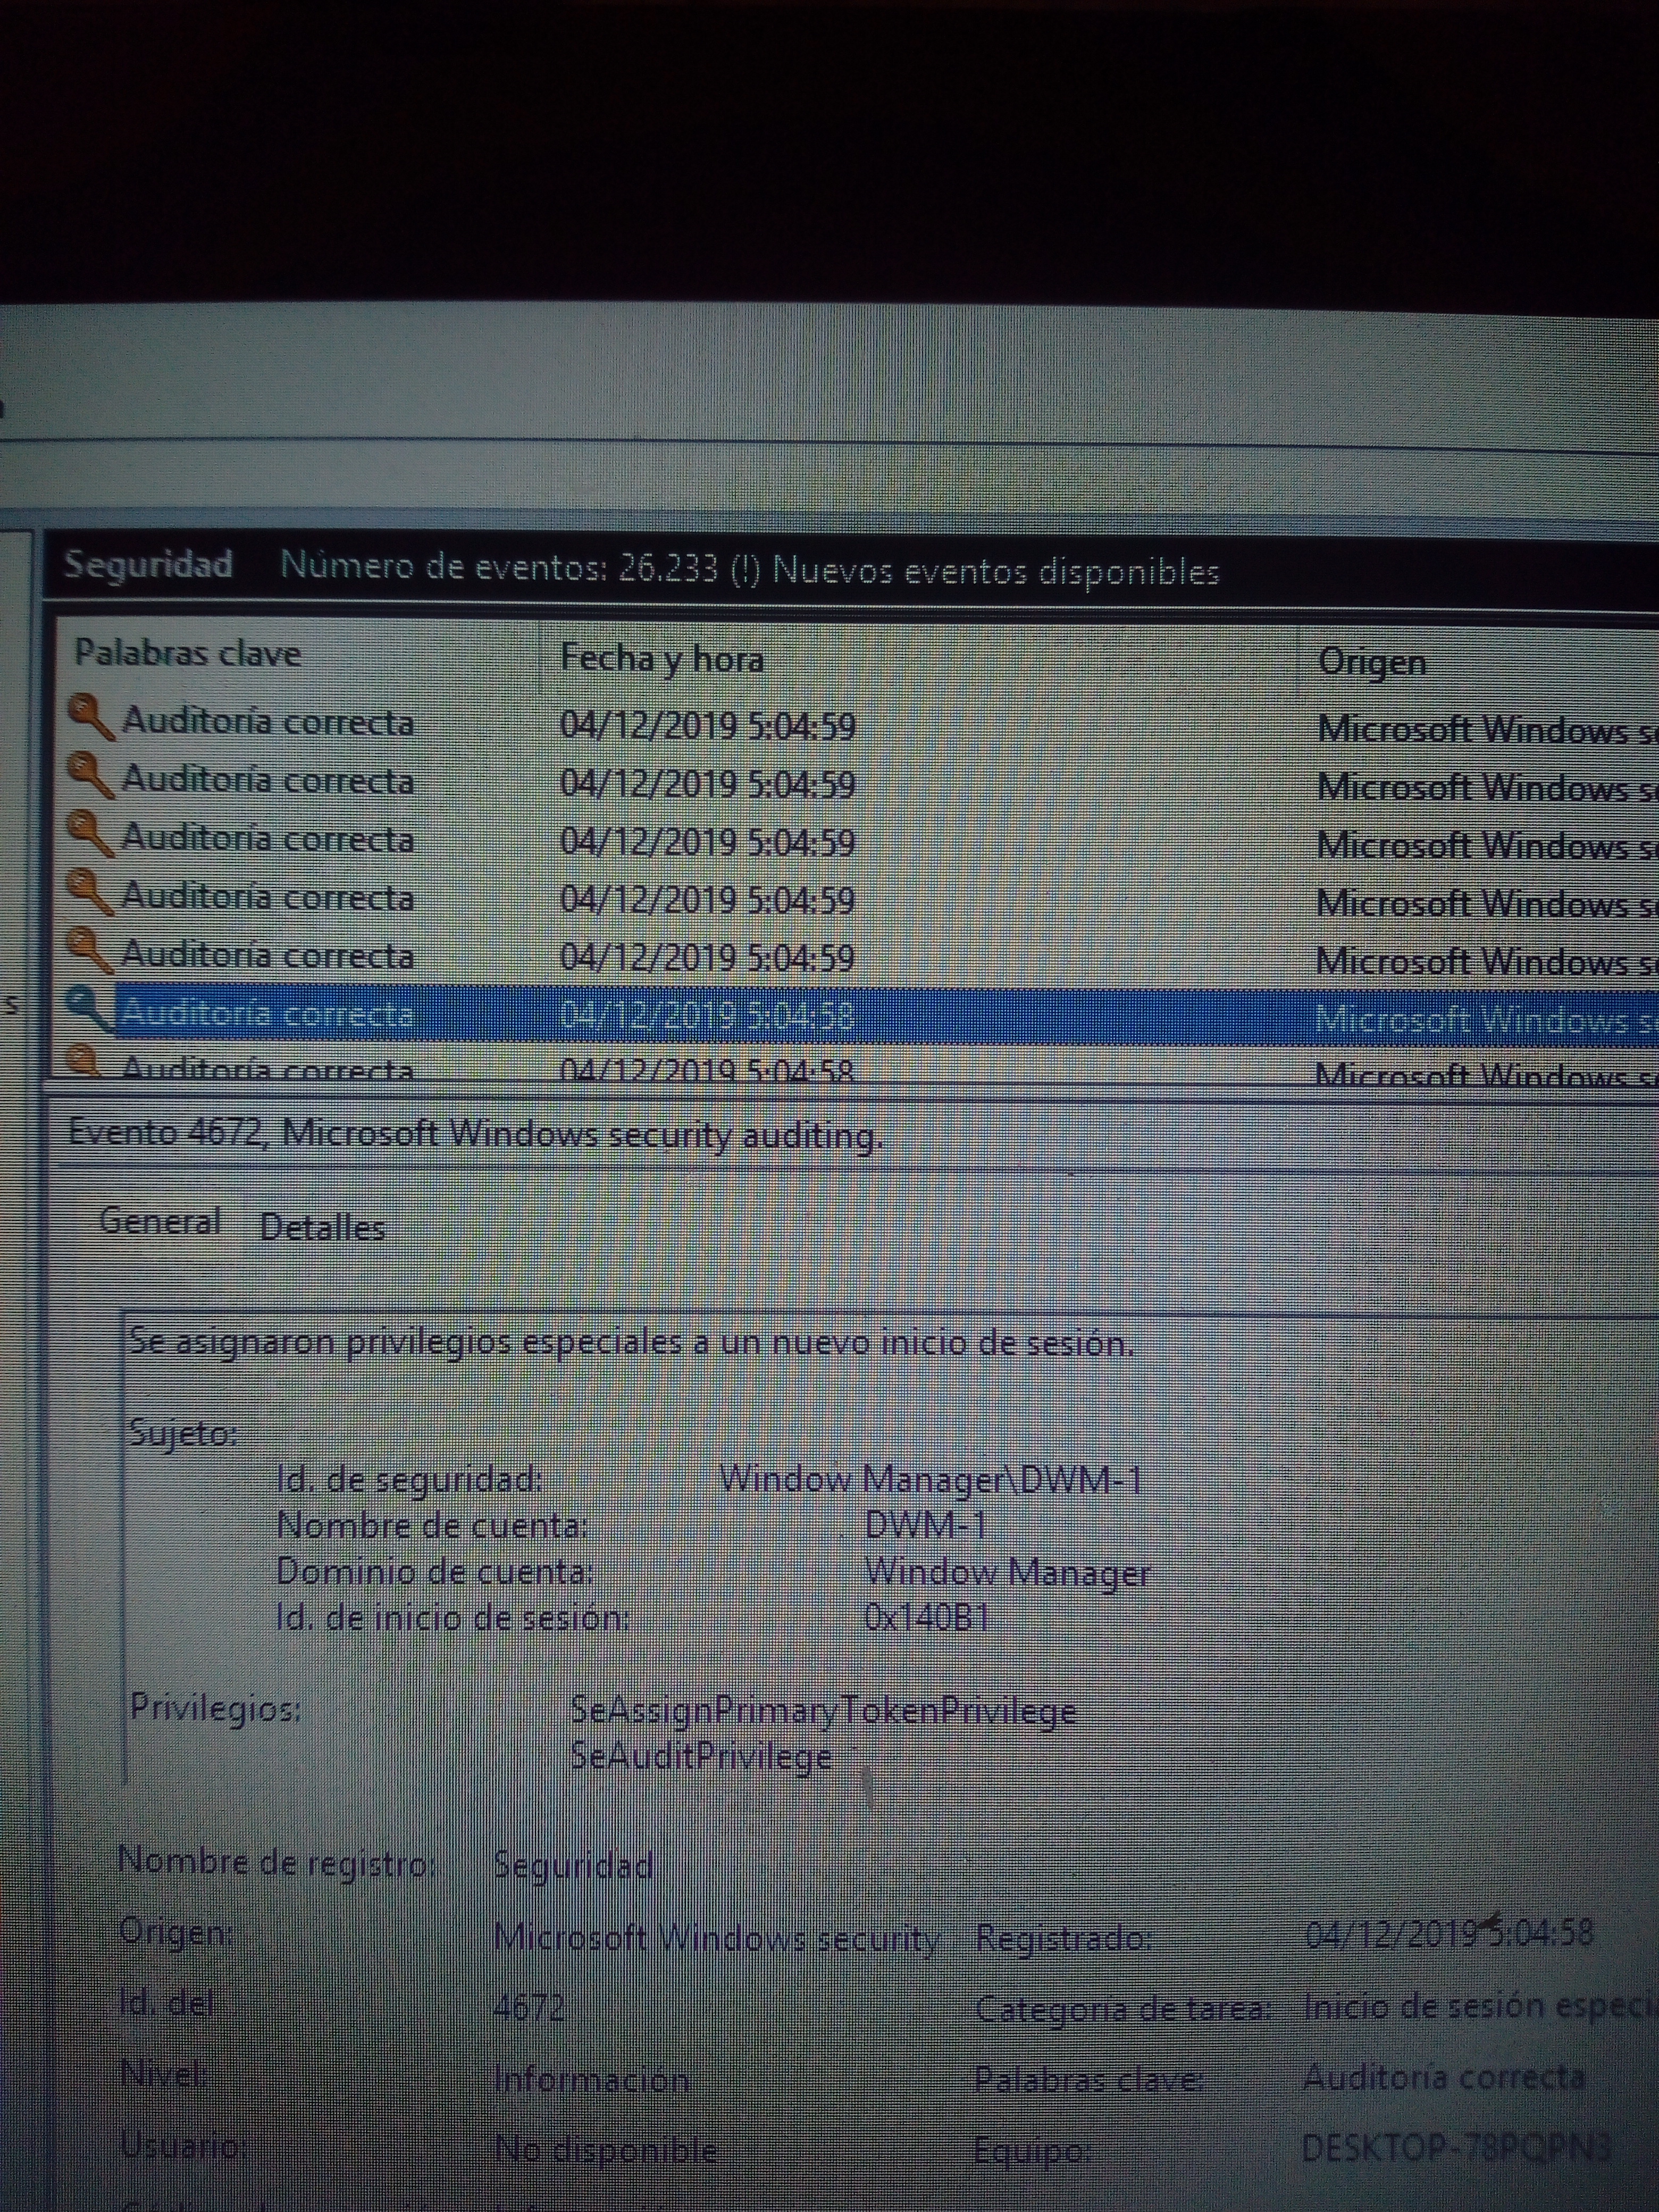Sort events by the Fecha y hora column
This screenshot has width=1659, height=2212.
coord(662,658)
